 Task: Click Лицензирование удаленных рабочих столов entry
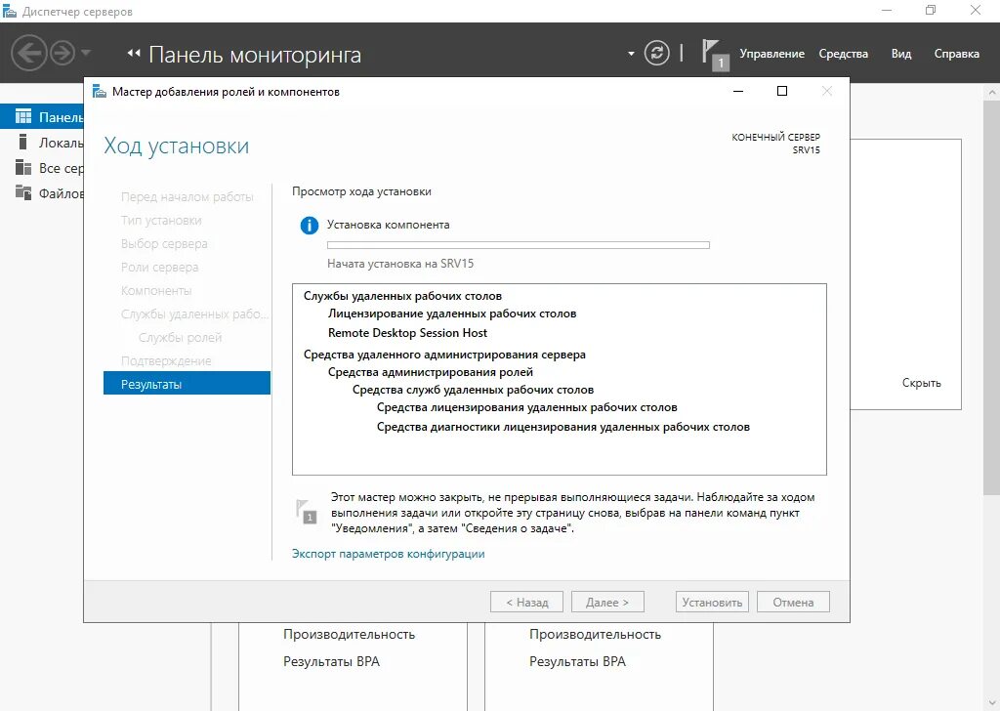[452, 314]
